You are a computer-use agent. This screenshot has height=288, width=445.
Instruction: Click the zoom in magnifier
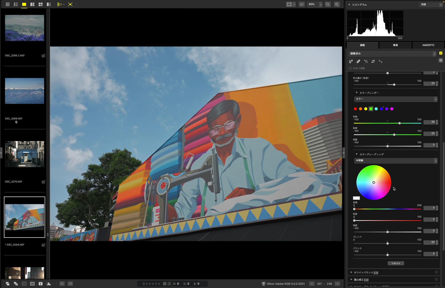coord(337,4)
